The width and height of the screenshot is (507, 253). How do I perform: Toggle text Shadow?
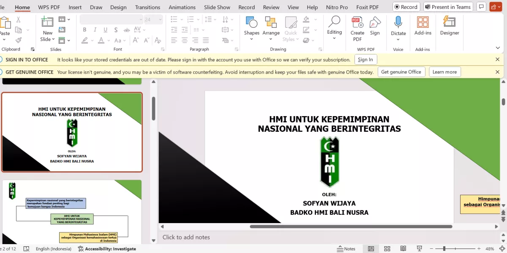116,29
